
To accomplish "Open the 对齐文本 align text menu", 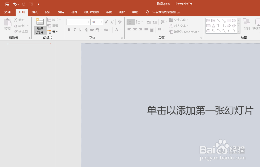I will 179,26.
